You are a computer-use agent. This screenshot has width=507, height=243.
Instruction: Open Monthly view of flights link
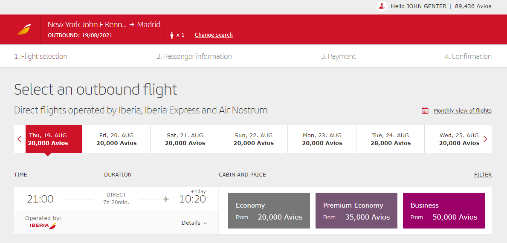coord(462,111)
